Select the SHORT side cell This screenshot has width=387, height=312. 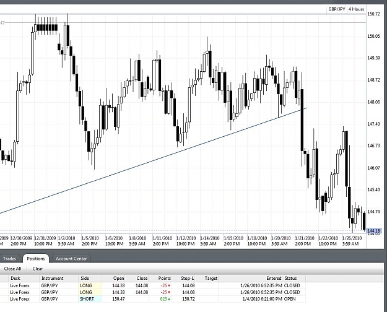90,299
